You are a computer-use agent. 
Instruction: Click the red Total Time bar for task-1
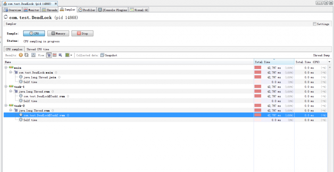[x=258, y=86]
